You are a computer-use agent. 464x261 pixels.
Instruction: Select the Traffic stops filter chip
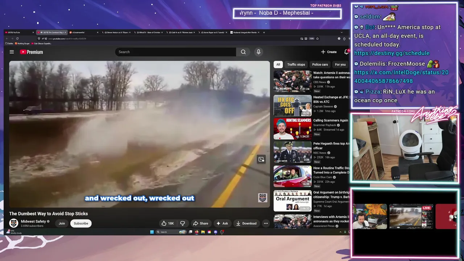click(296, 65)
